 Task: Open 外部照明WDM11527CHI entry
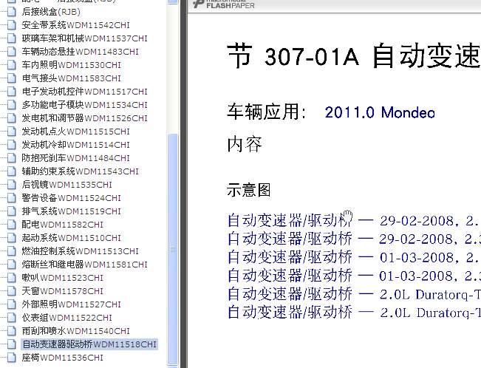point(71,304)
